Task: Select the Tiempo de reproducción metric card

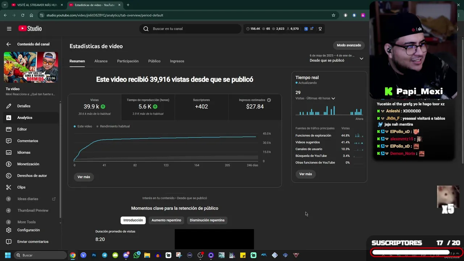Action: (x=148, y=107)
